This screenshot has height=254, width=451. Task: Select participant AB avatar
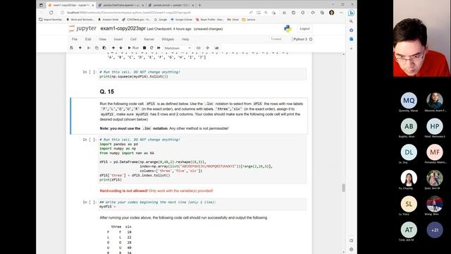click(409, 126)
